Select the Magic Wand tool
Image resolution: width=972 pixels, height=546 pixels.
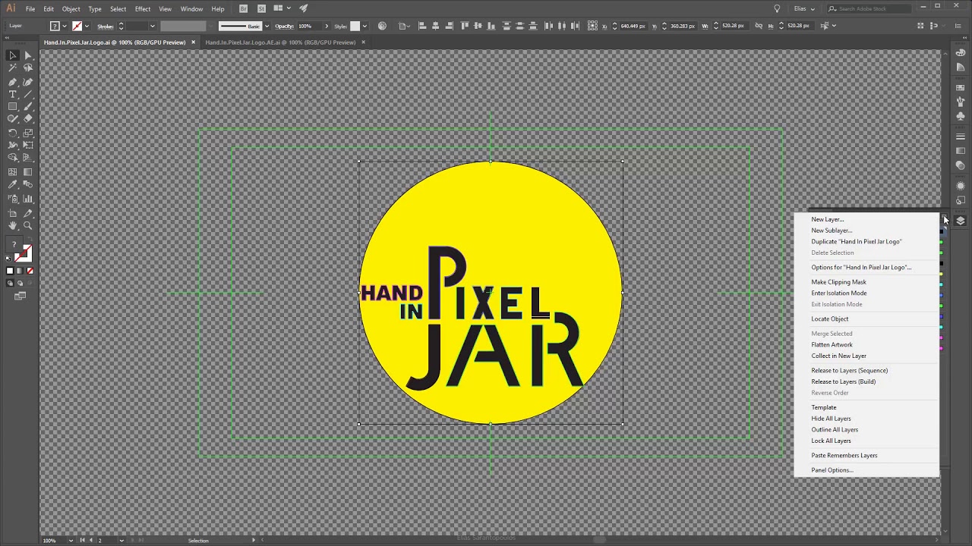(x=12, y=68)
